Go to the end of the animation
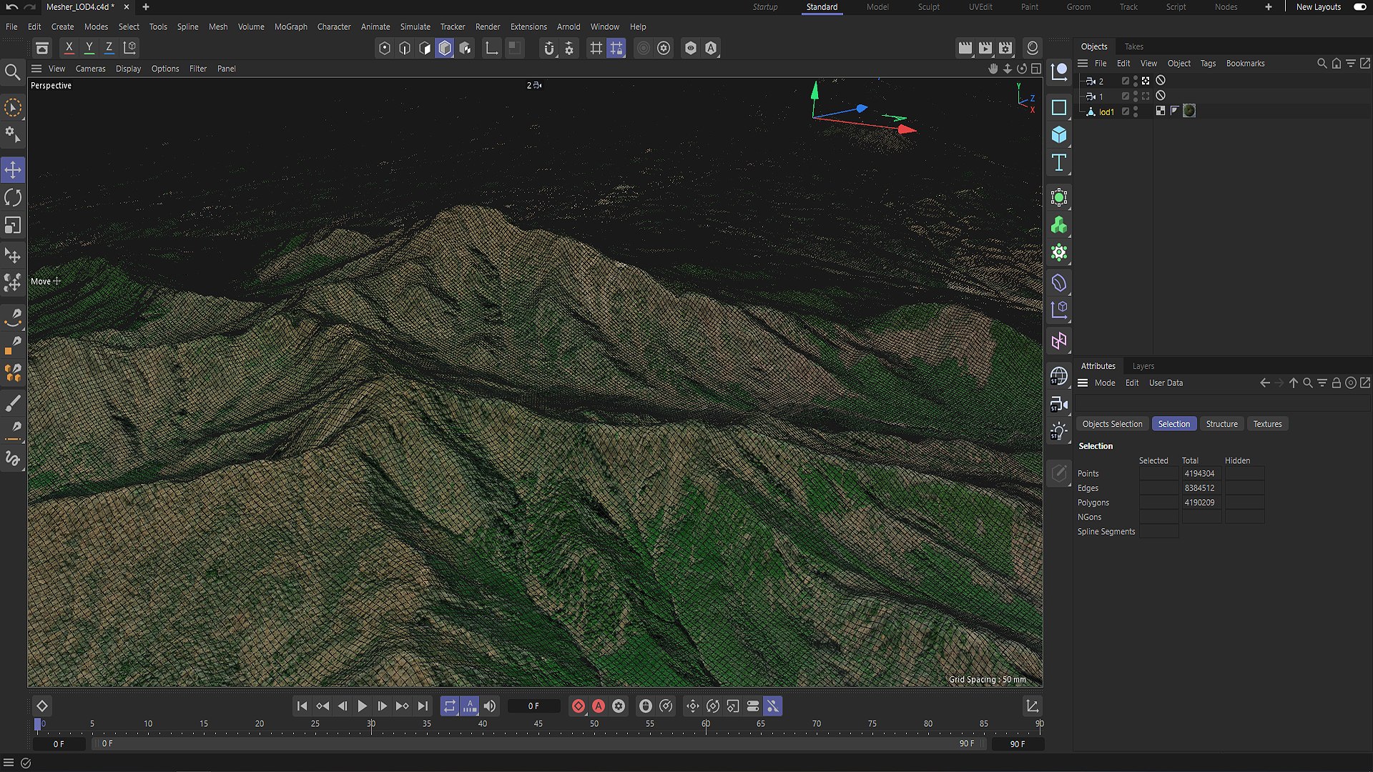 click(x=423, y=706)
